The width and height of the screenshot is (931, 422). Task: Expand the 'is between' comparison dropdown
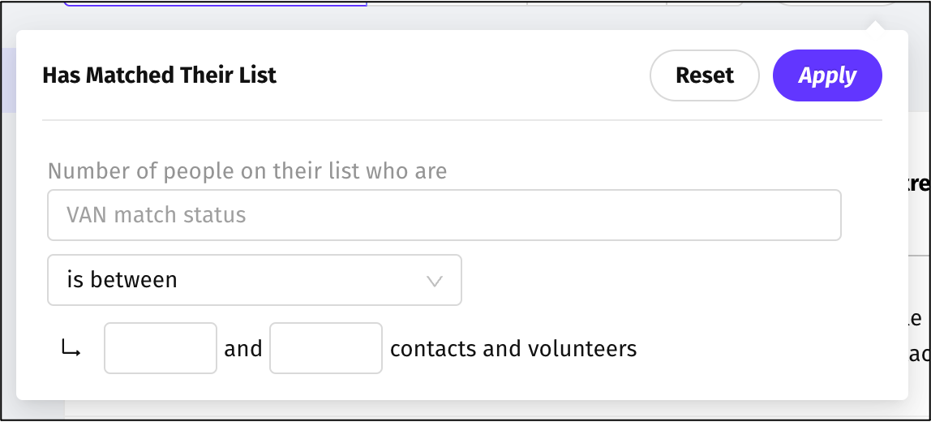[x=254, y=280]
